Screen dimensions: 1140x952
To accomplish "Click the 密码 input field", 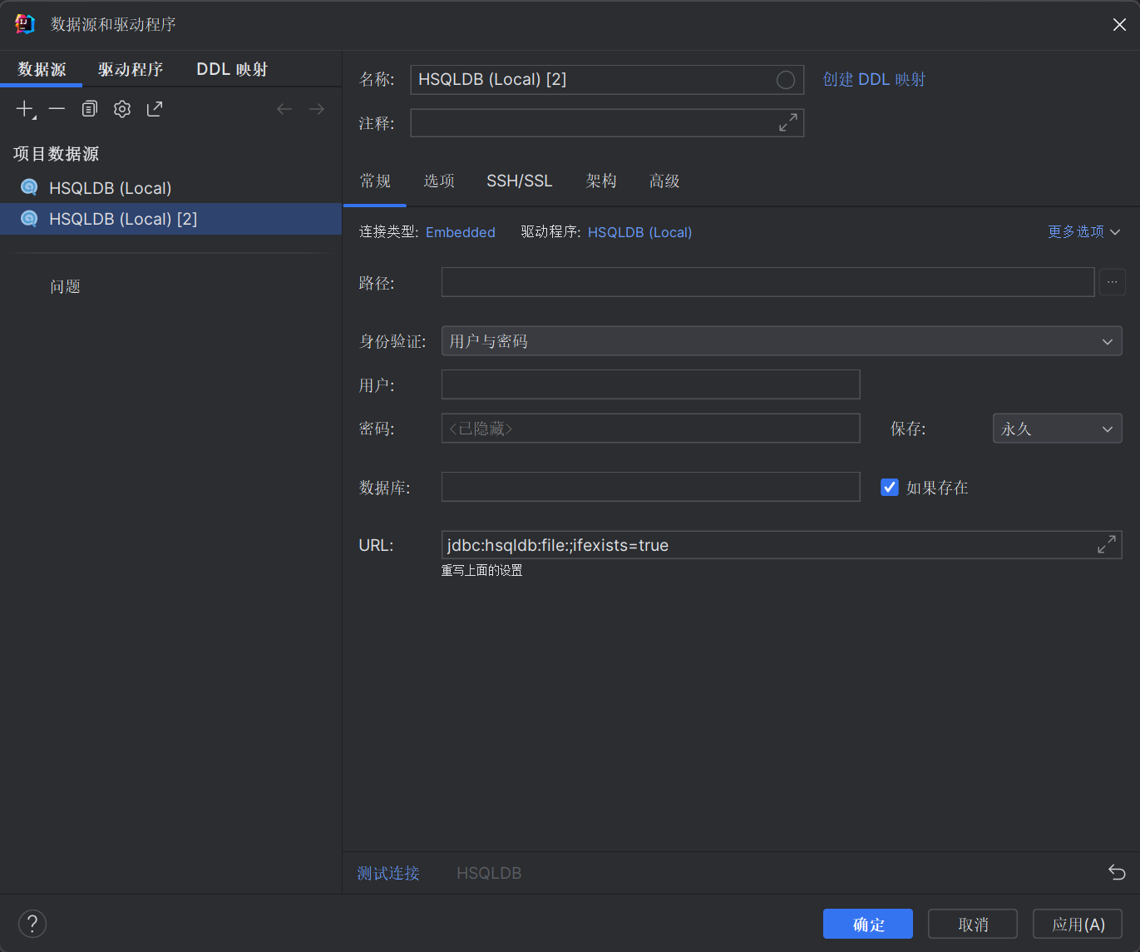I will point(650,429).
